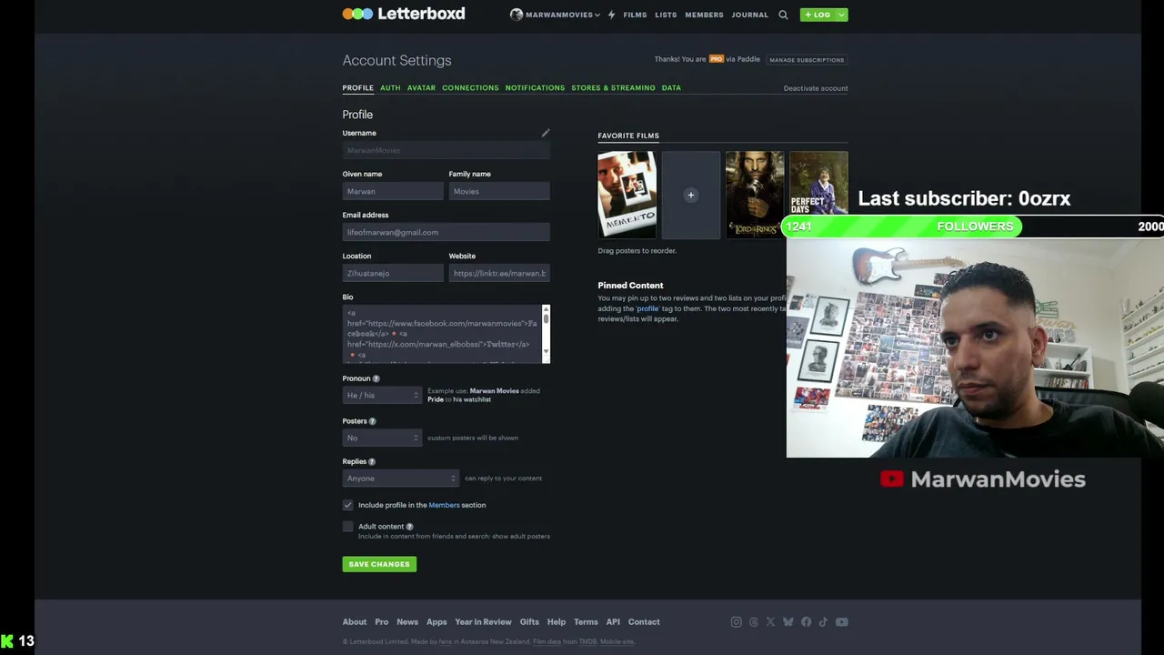Viewport: 1164px width, 655px height.
Task: Select the Memento favorite film poster
Action: click(627, 195)
